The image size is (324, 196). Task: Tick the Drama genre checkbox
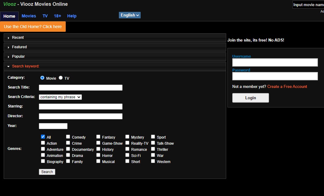(68, 155)
